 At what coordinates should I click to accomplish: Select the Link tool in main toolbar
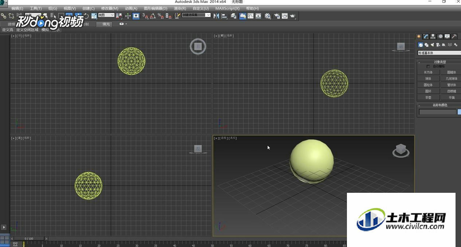tap(3, 16)
